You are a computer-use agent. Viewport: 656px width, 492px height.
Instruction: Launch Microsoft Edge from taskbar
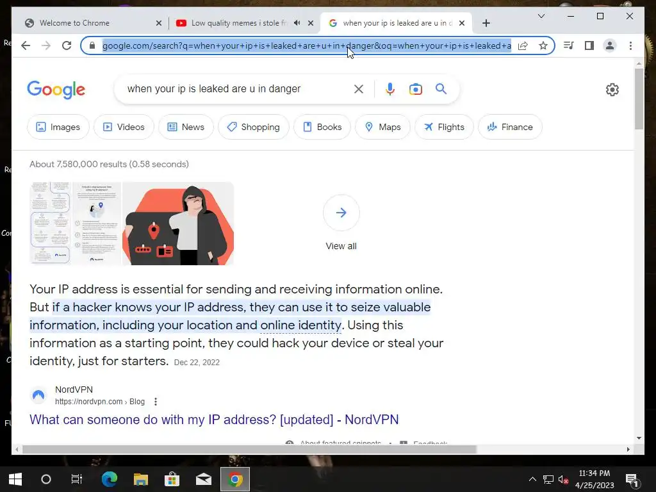click(109, 479)
